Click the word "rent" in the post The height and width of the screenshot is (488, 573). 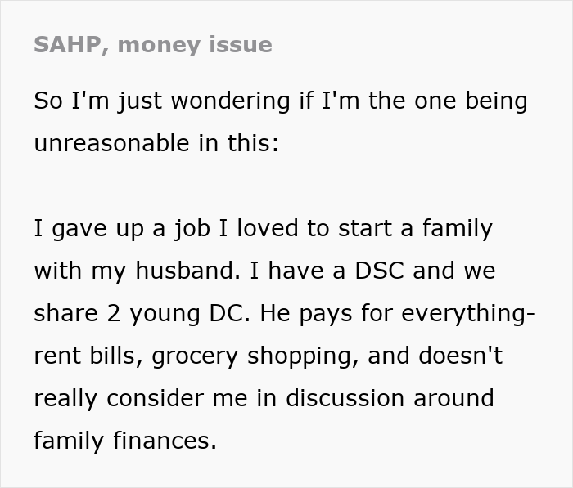point(56,356)
